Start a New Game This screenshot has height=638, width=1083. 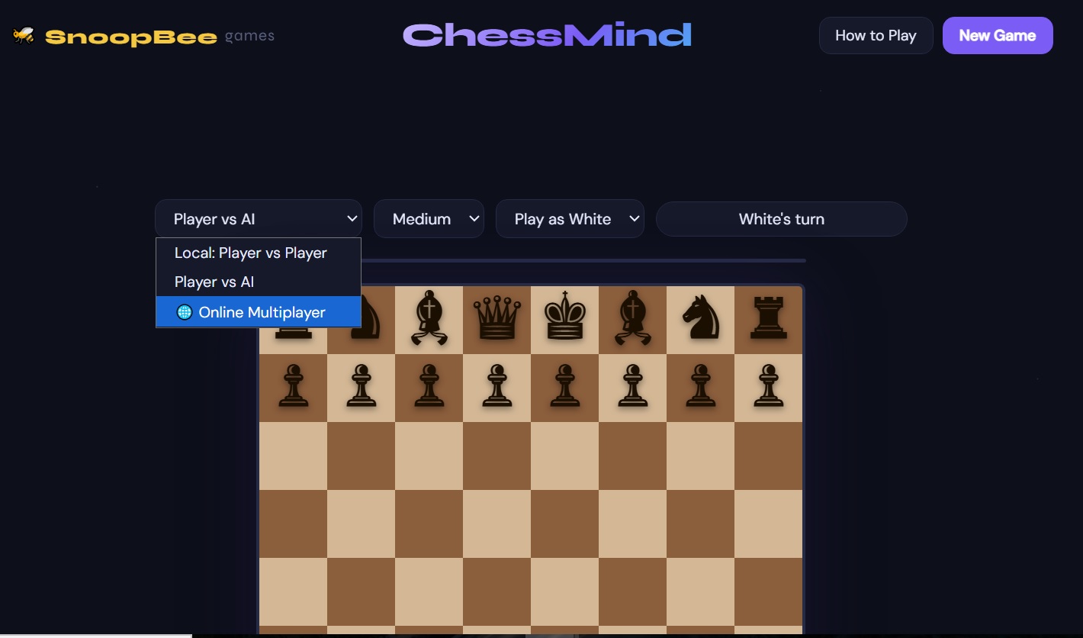tap(998, 35)
